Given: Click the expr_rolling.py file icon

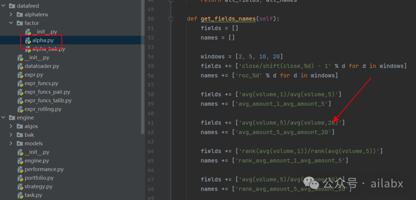Looking at the screenshot, I should pos(20,109).
